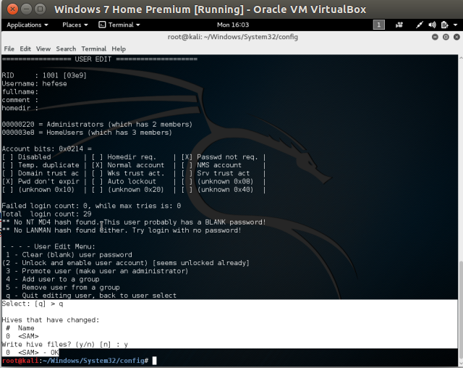Image resolution: width=463 pixels, height=368 pixels.
Task: Maximize the terminal window
Action: 446,37
